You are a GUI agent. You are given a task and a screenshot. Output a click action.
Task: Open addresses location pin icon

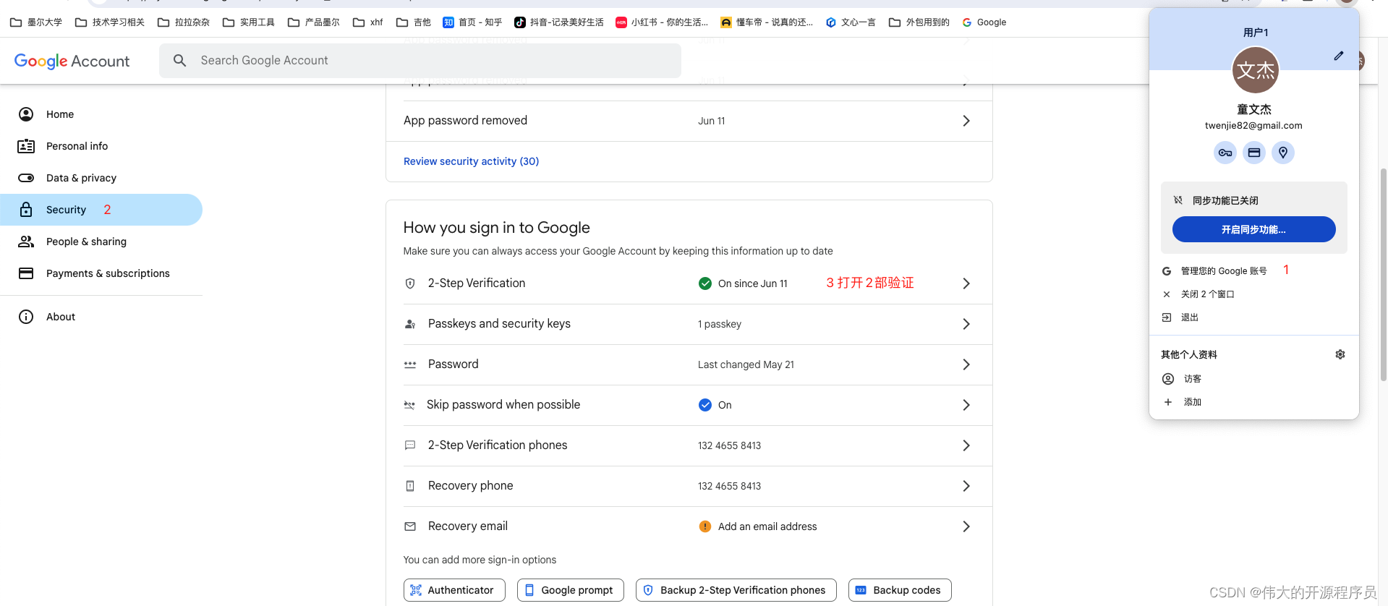[x=1283, y=153]
